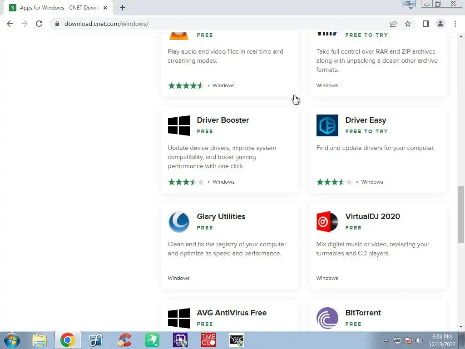Click the page vertical scrollbar thumb
Viewport: 465px width, 349px height.
tap(461, 214)
